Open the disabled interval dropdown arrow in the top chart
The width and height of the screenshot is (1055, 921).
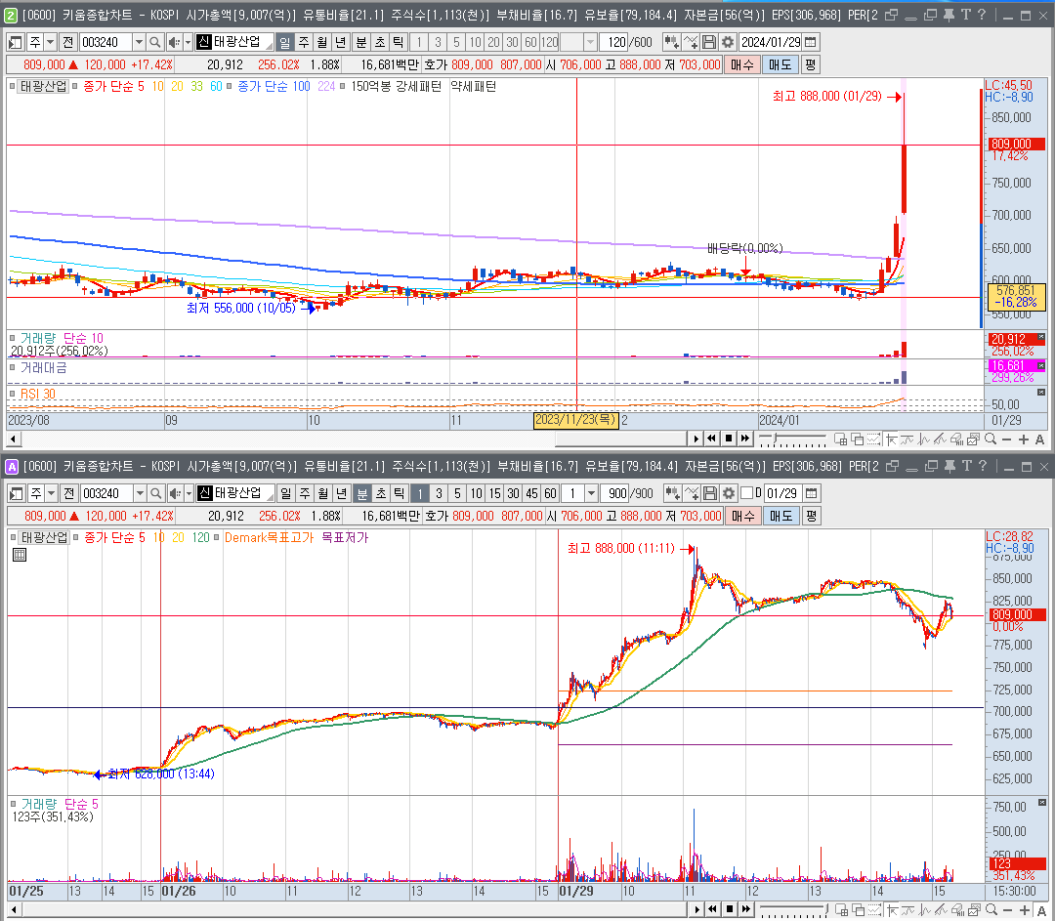pyautogui.click(x=590, y=42)
